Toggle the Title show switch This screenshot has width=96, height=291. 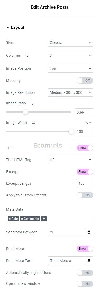85,148
